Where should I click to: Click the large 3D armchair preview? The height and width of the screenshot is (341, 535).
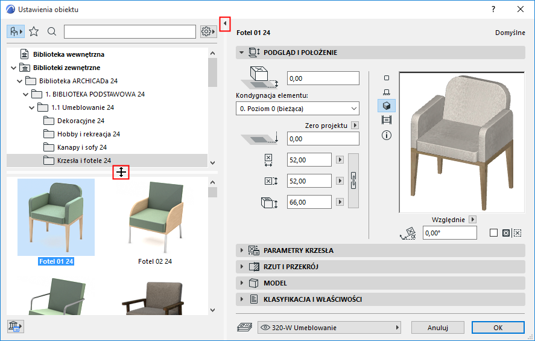pos(461,142)
